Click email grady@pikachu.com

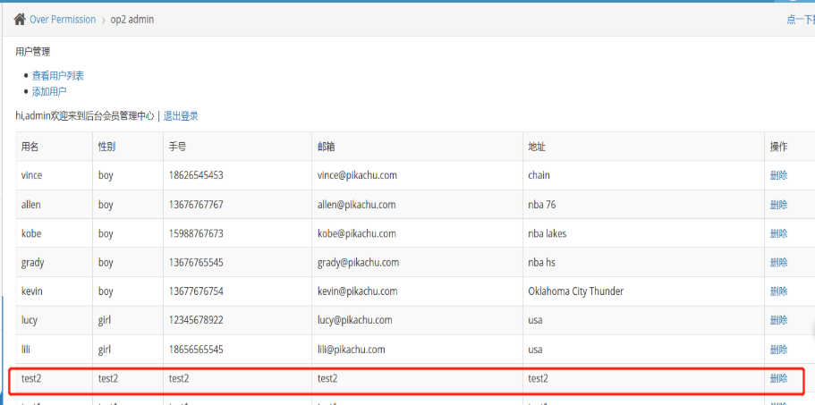(x=358, y=263)
